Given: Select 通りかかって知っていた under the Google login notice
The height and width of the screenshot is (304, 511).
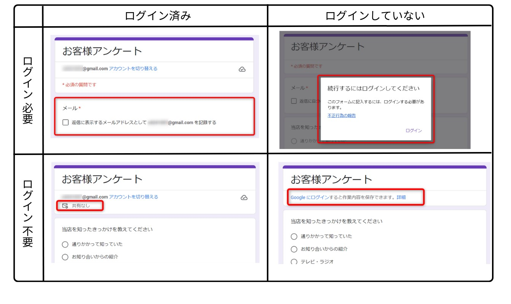Looking at the screenshot, I should point(294,236).
